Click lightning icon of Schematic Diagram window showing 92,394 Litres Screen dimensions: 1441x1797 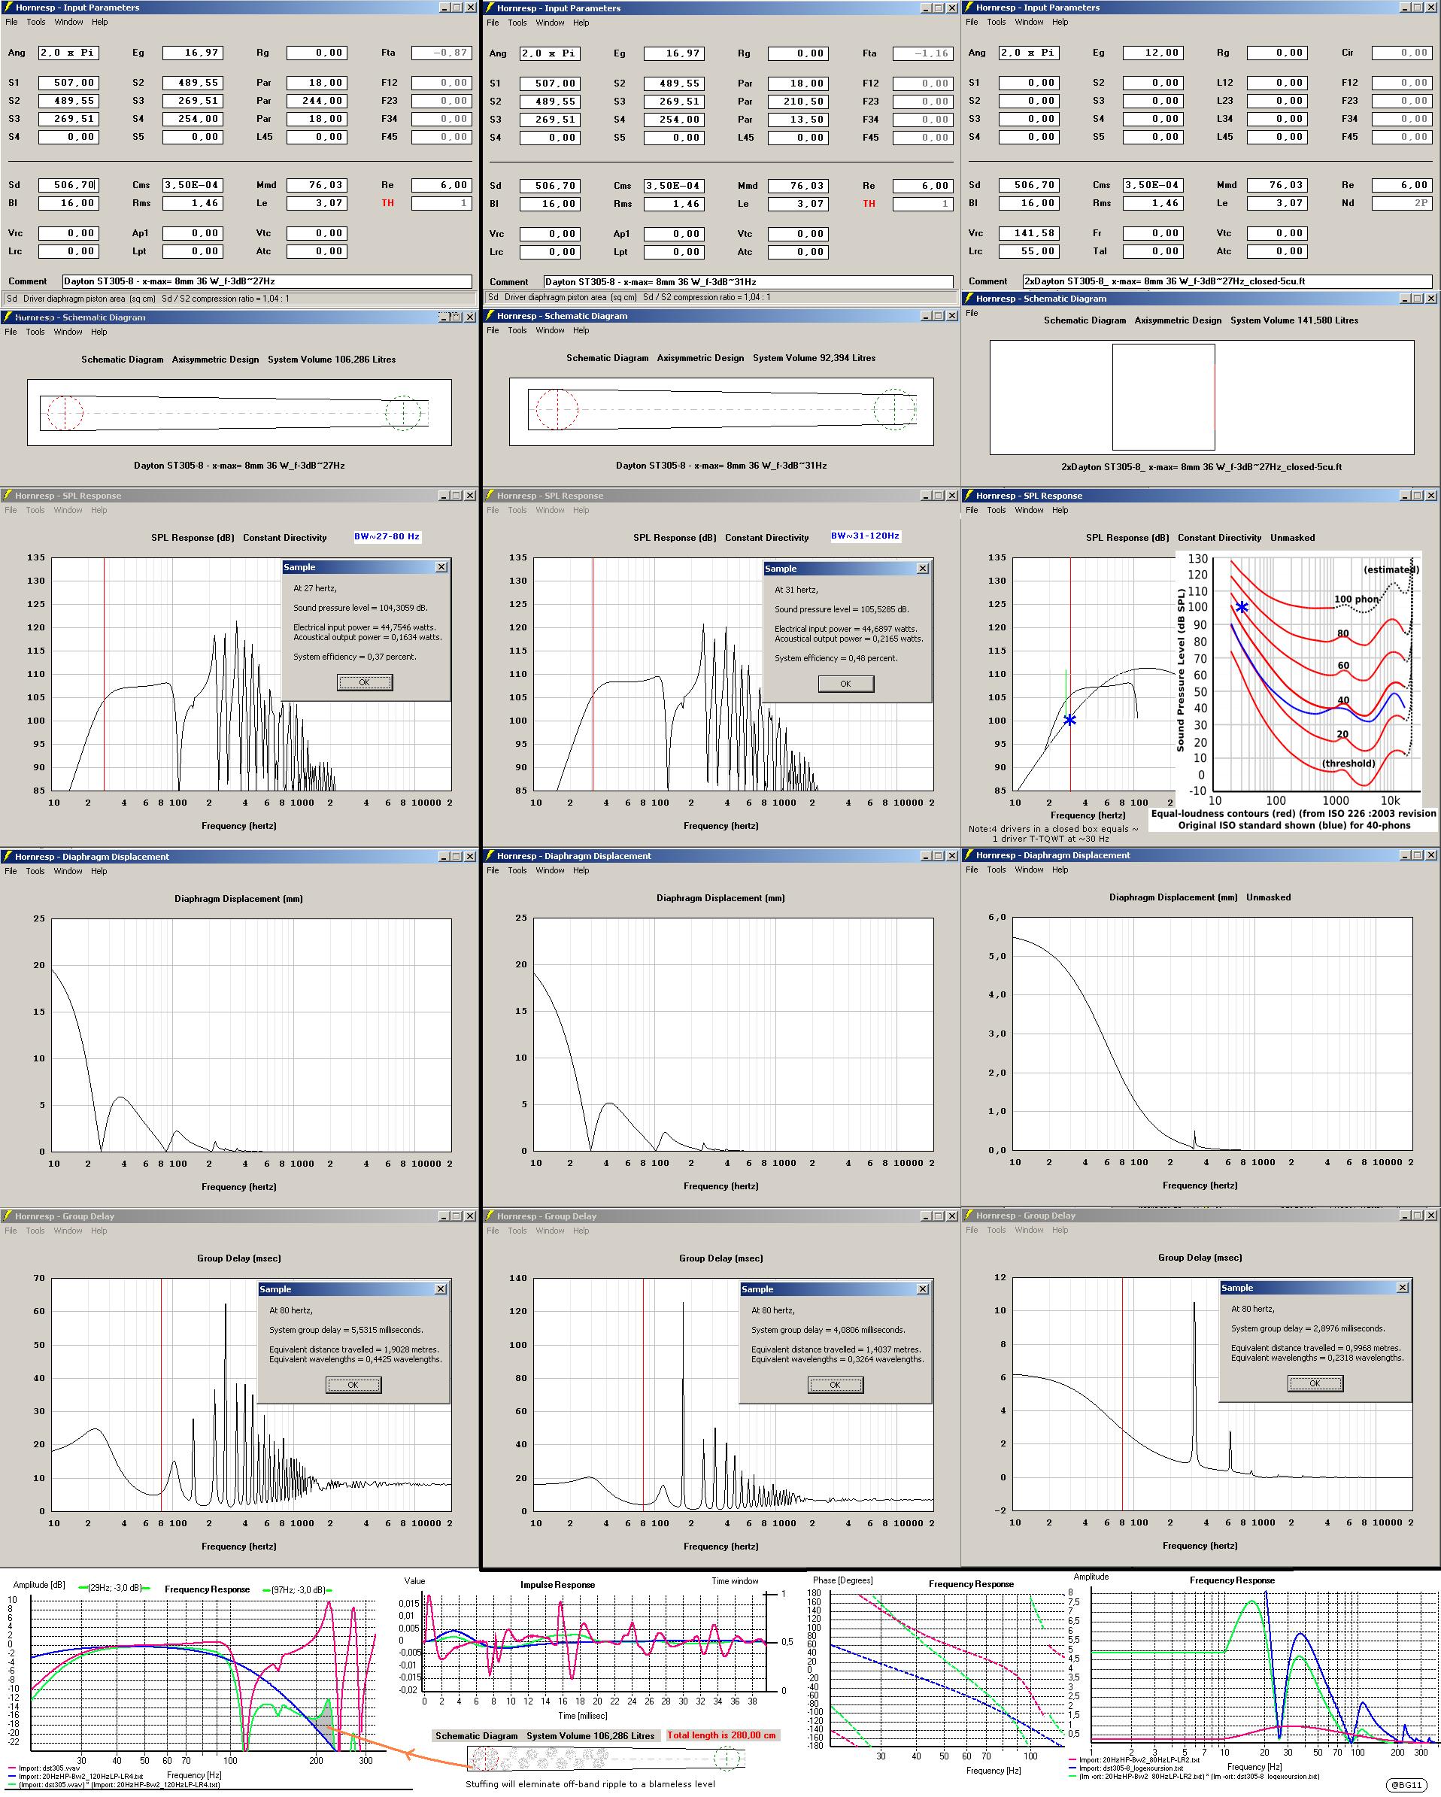[490, 316]
